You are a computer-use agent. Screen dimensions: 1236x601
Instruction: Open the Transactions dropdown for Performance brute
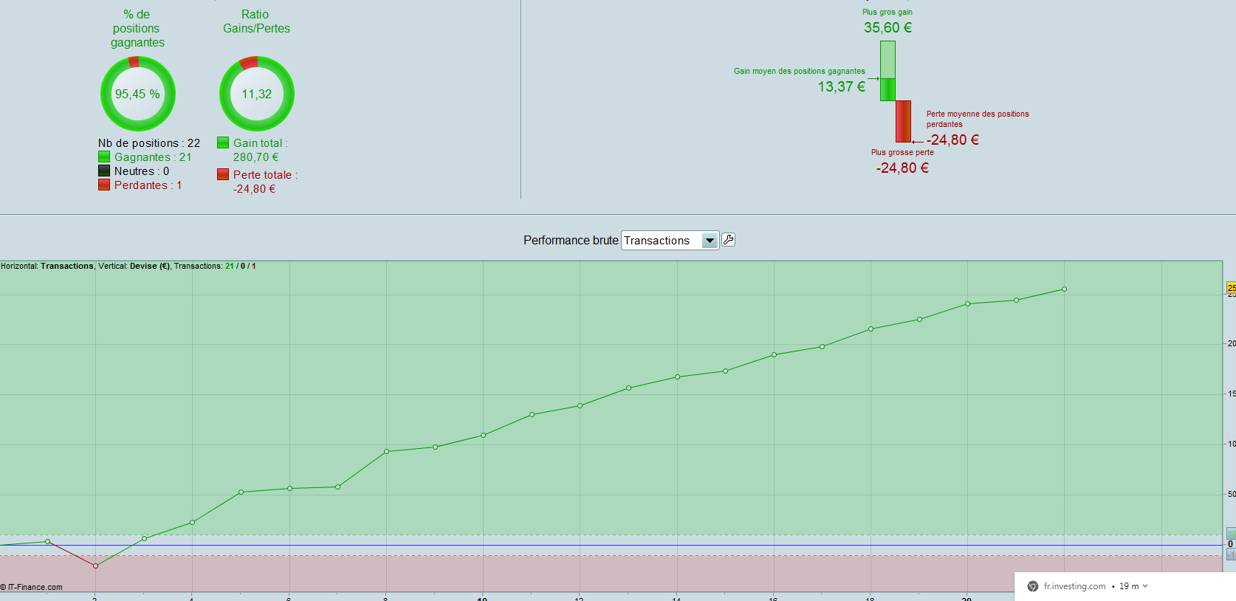click(x=670, y=241)
